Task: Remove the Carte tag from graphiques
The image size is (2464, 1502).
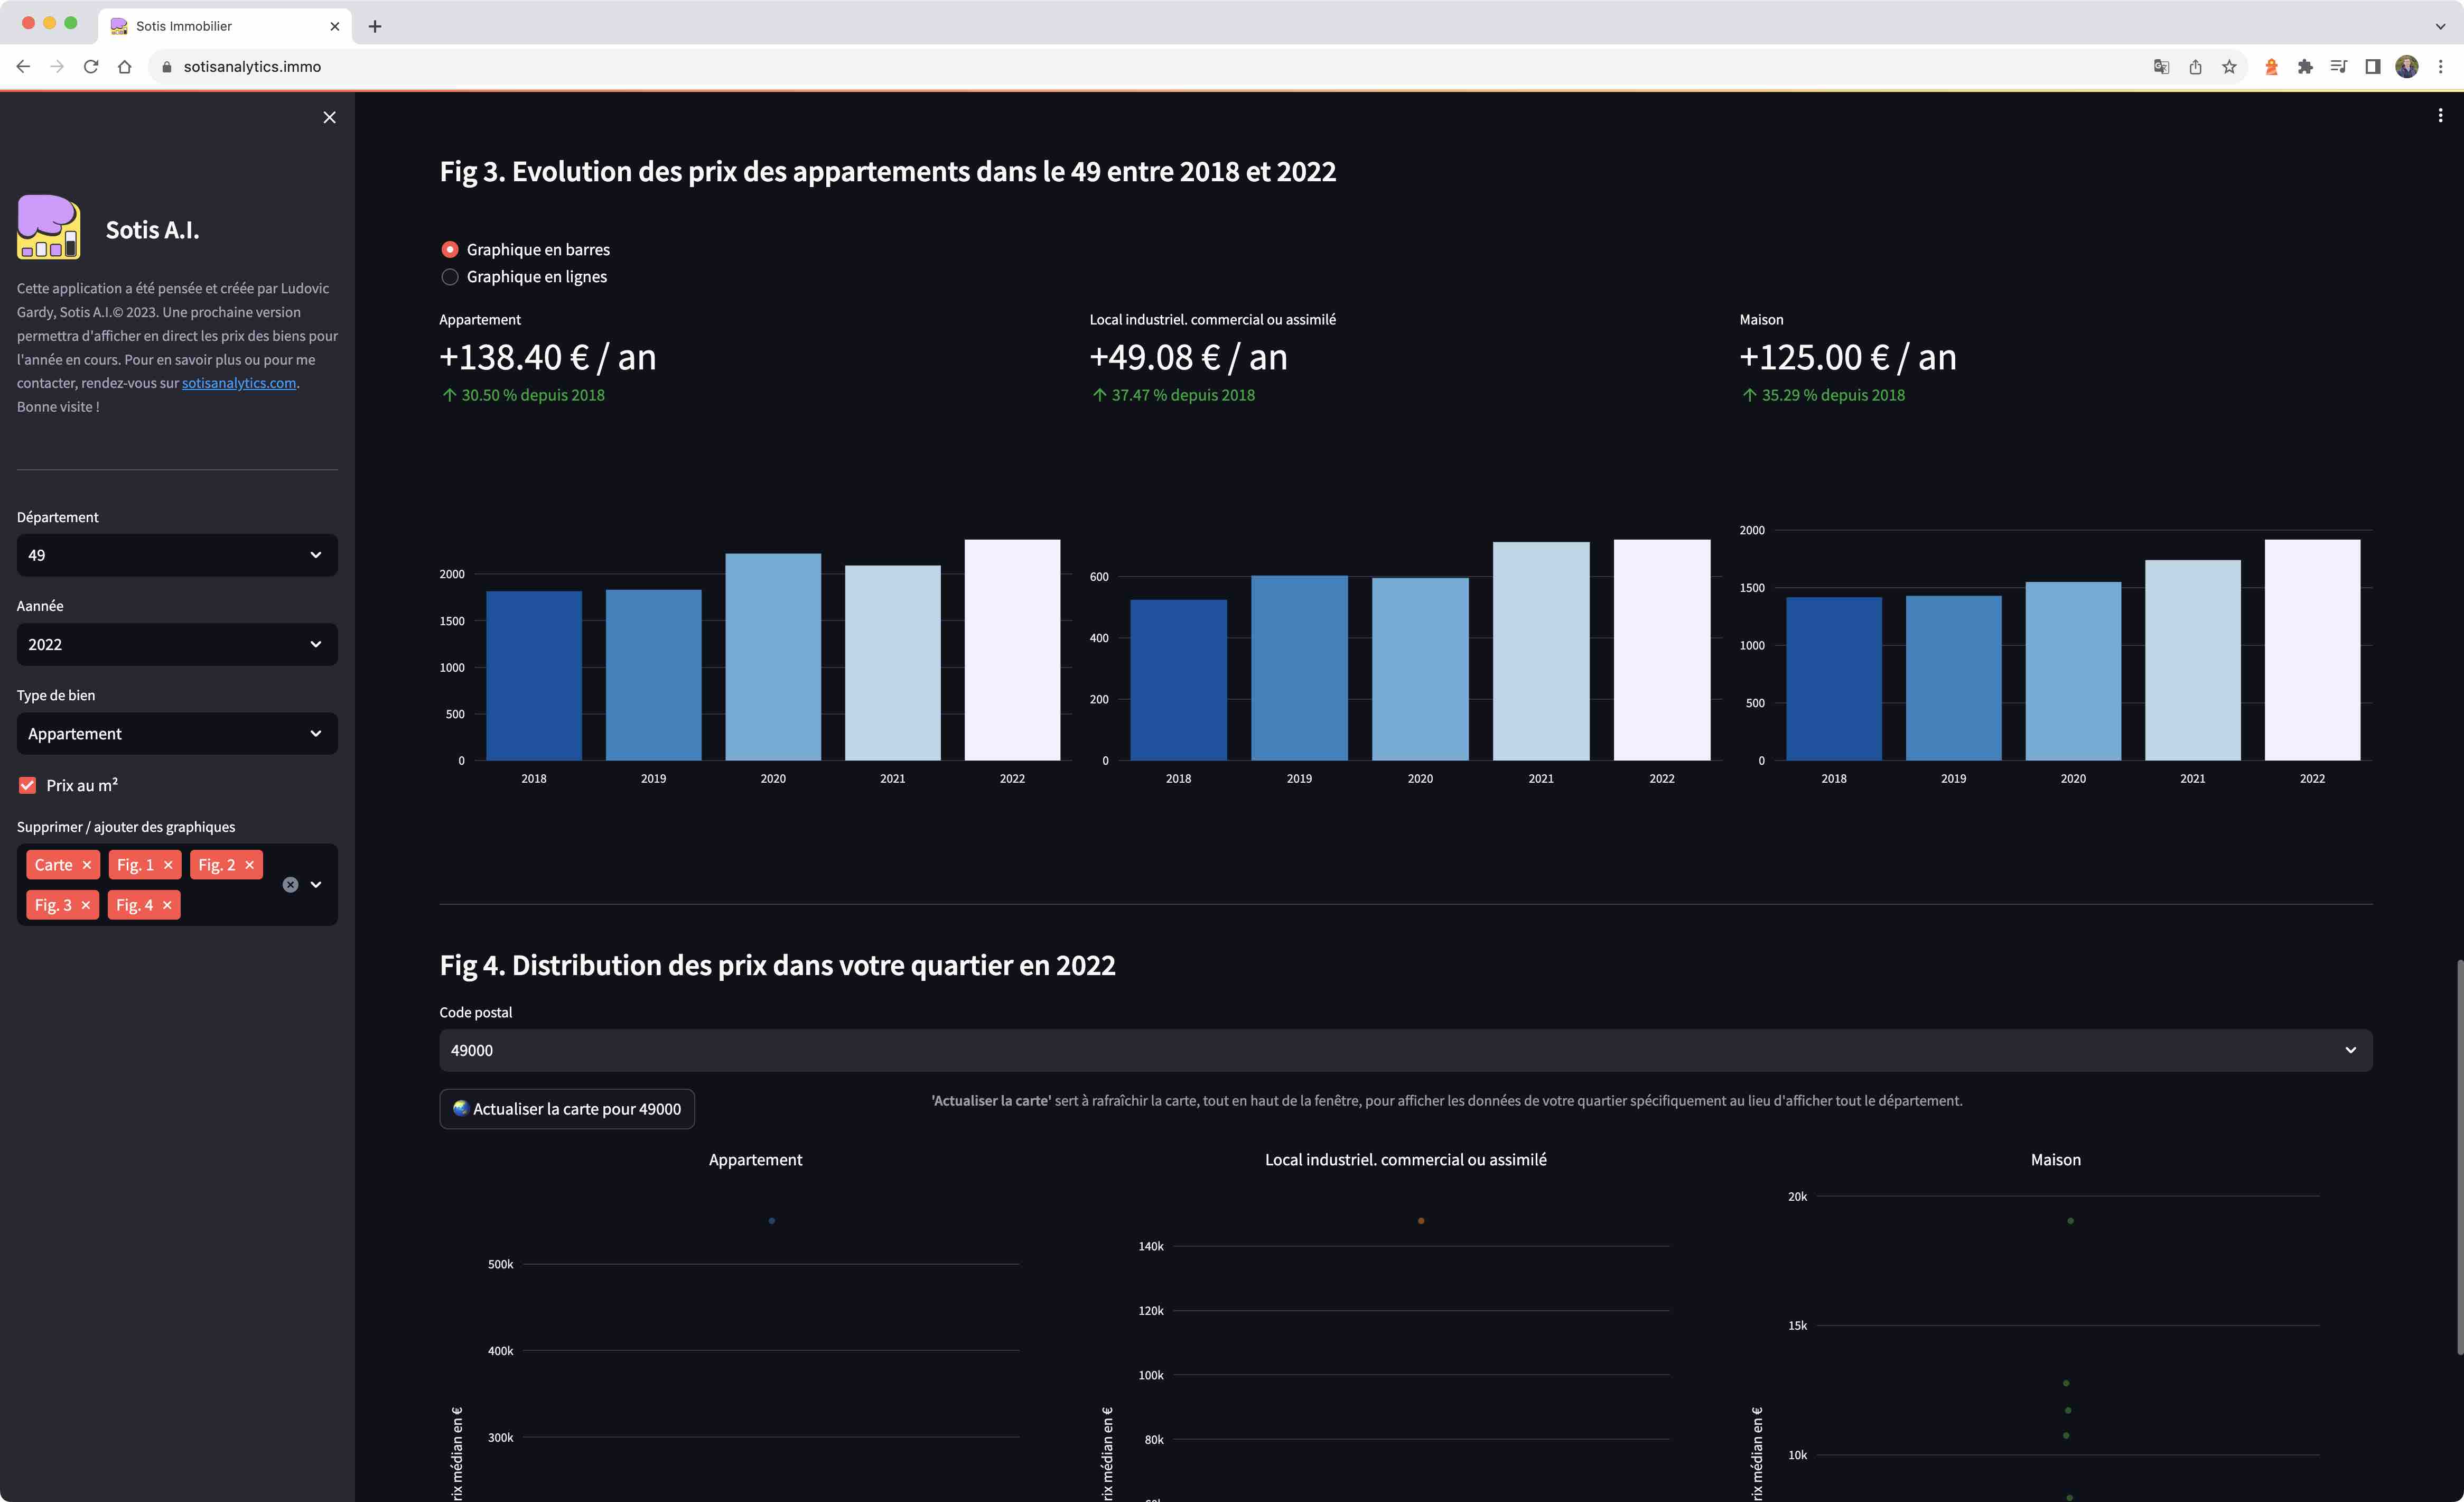Action: click(x=87, y=865)
